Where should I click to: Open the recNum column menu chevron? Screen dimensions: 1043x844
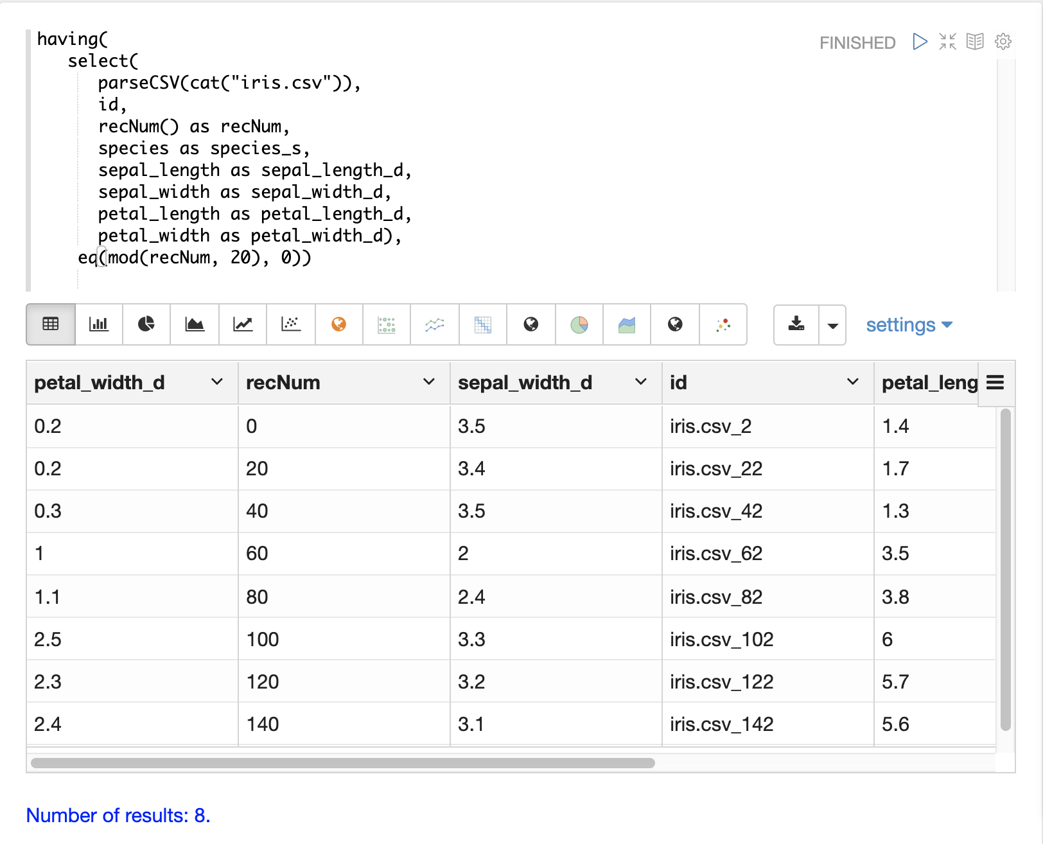tap(429, 382)
